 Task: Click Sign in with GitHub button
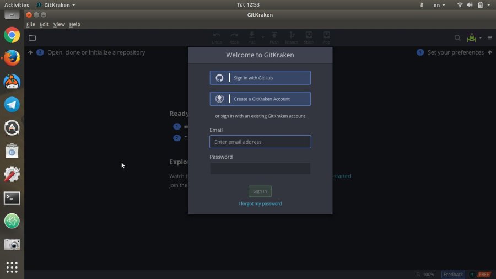pyautogui.click(x=260, y=78)
